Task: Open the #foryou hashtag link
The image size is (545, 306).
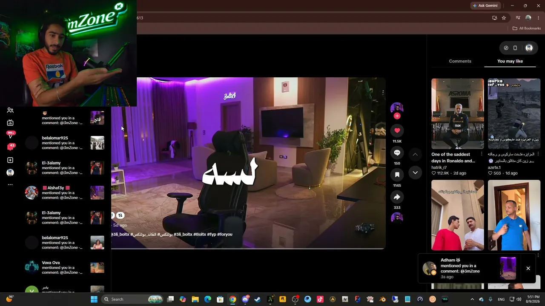Action: [x=225, y=235]
